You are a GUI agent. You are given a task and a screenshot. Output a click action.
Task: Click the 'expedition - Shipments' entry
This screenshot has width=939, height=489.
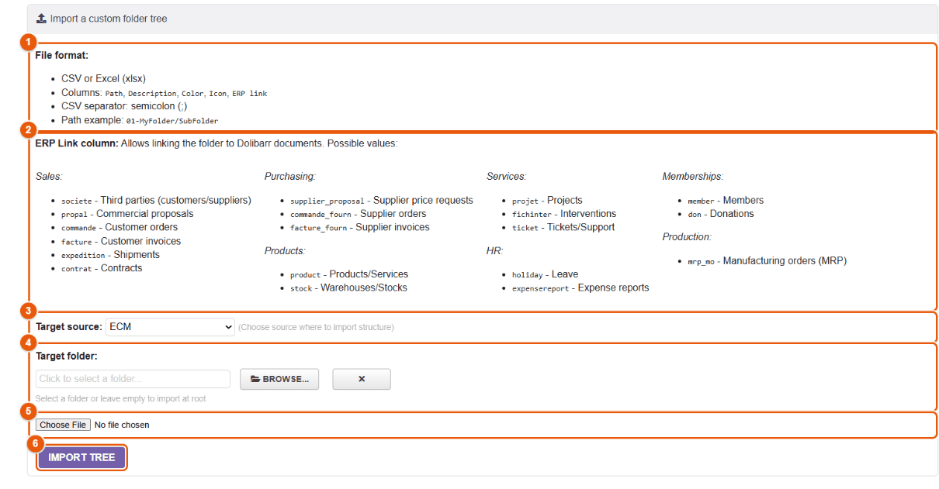pos(110,255)
